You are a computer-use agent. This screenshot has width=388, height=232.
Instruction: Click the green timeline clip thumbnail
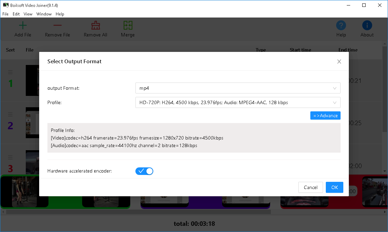[24, 192]
